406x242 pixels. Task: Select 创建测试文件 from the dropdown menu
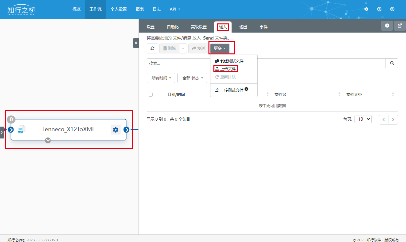[x=232, y=61]
